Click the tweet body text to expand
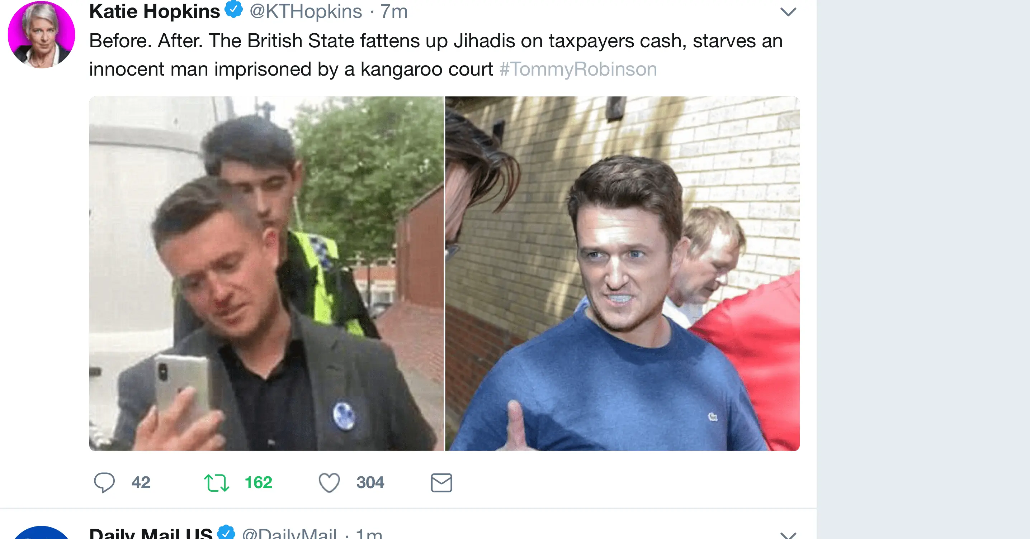 (x=436, y=55)
